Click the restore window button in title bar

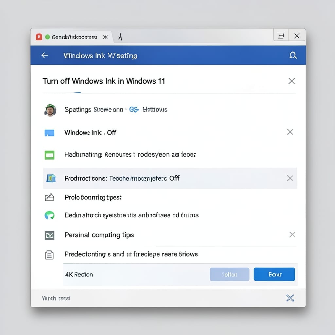[x=281, y=36]
